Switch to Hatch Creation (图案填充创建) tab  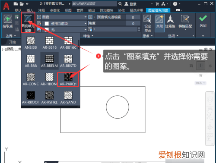158,10
